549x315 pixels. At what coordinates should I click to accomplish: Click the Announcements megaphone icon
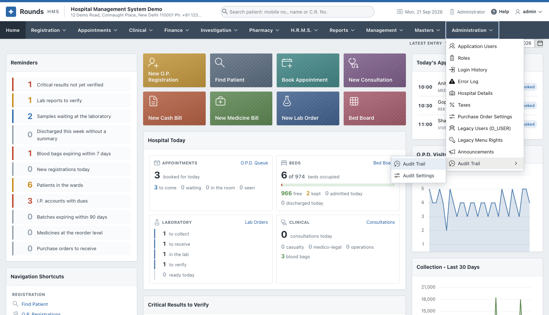(x=452, y=152)
